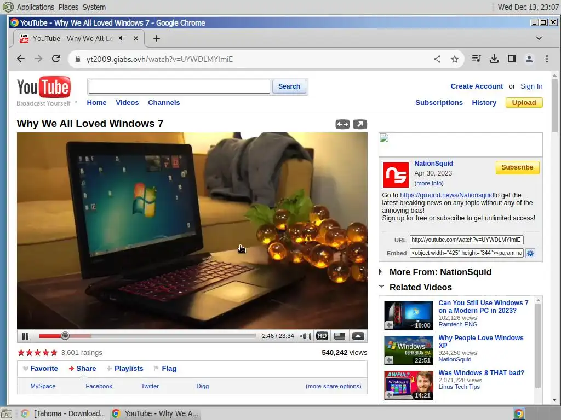561x420 pixels.
Task: Click the YouTube search input field
Action: click(x=179, y=86)
